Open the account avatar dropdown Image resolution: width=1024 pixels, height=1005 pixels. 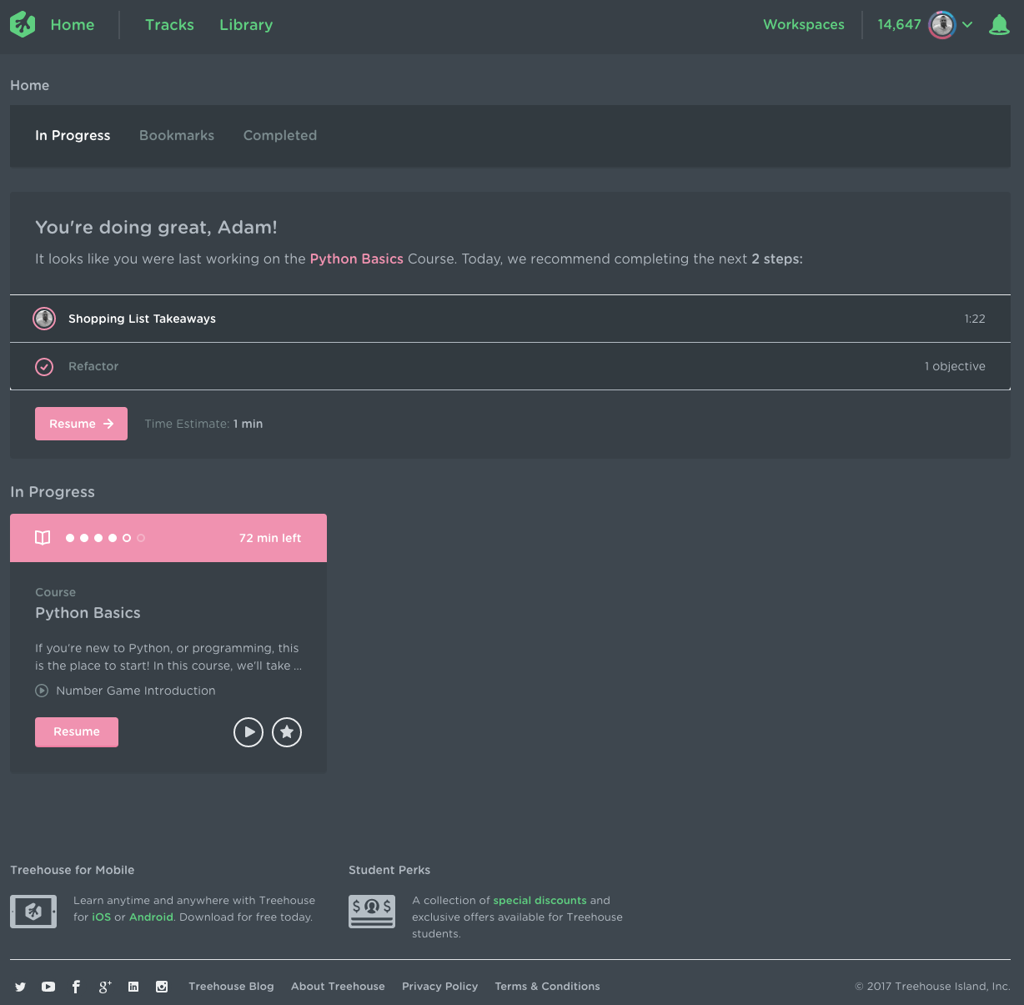(x=943, y=24)
